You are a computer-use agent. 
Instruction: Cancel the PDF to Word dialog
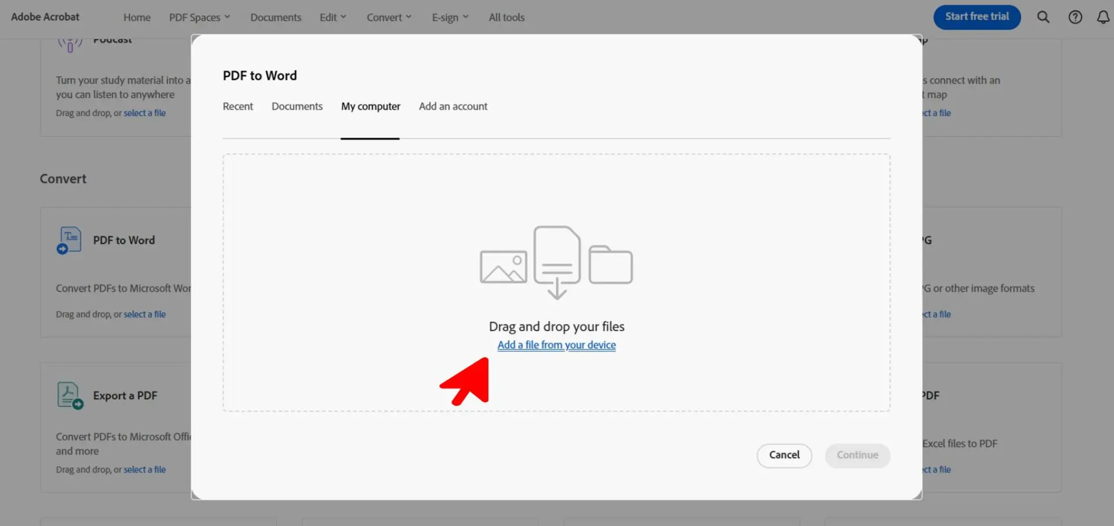click(x=784, y=455)
